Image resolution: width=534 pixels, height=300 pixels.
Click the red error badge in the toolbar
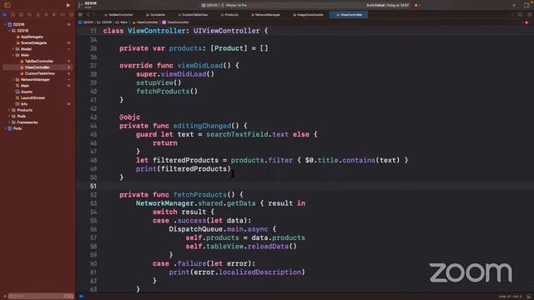point(417,6)
